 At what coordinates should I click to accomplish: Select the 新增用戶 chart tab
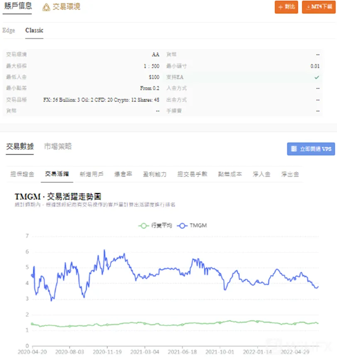point(91,174)
